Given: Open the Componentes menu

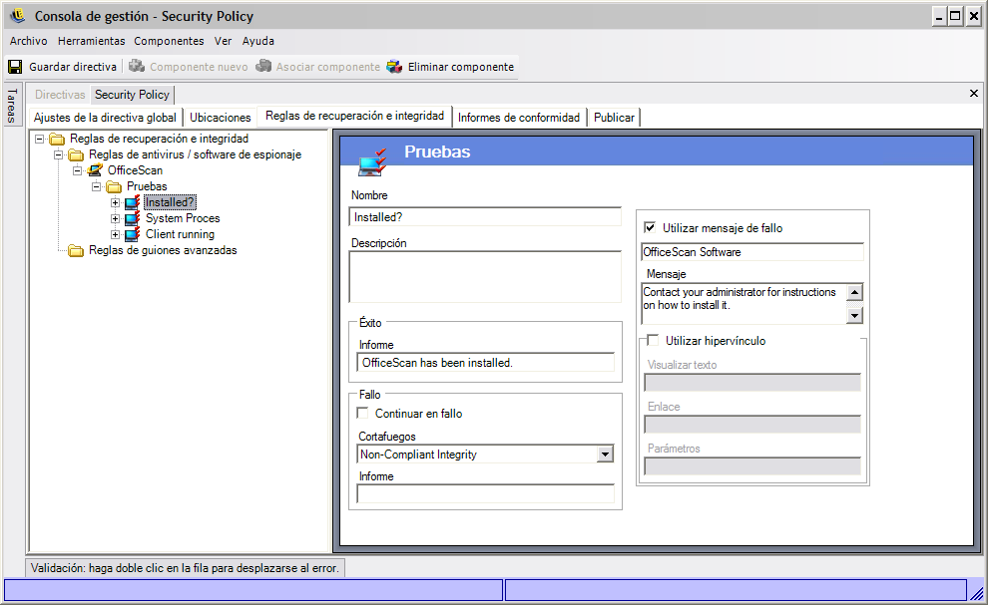Looking at the screenshot, I should pos(169,41).
